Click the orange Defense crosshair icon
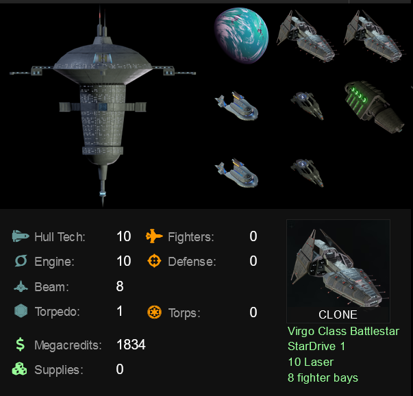This screenshot has width=413, height=396. tap(154, 261)
